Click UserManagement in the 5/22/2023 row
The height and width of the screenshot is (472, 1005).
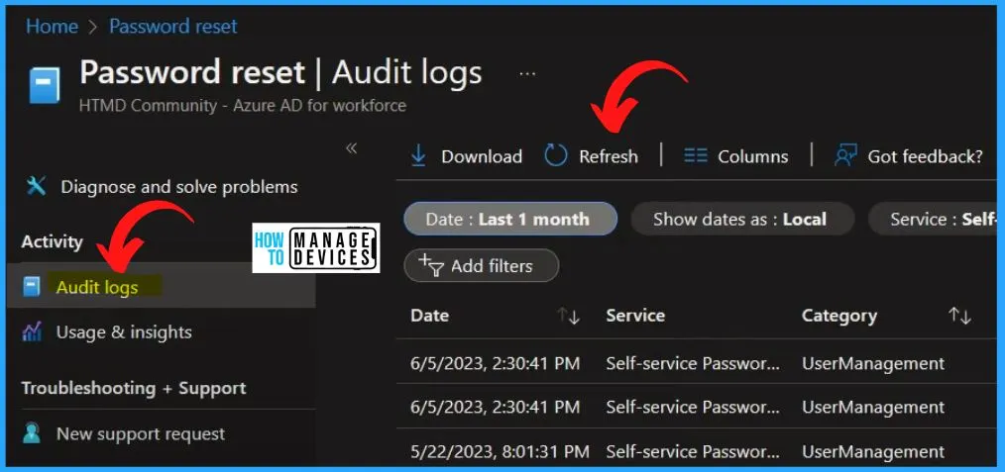[x=873, y=451]
